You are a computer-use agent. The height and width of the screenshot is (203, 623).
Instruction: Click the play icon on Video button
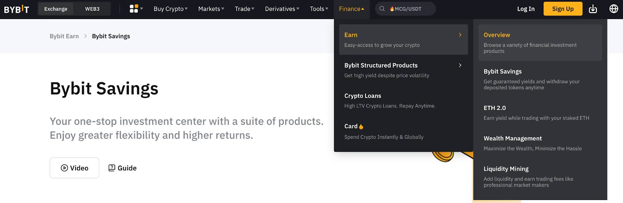(64, 168)
